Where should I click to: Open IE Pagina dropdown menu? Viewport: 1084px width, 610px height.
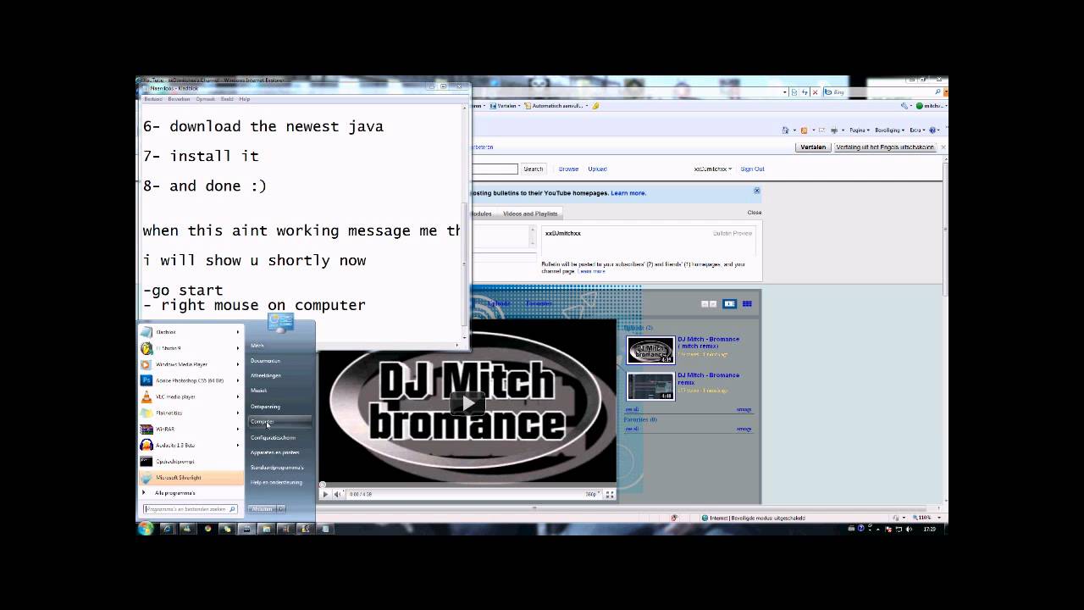(861, 130)
